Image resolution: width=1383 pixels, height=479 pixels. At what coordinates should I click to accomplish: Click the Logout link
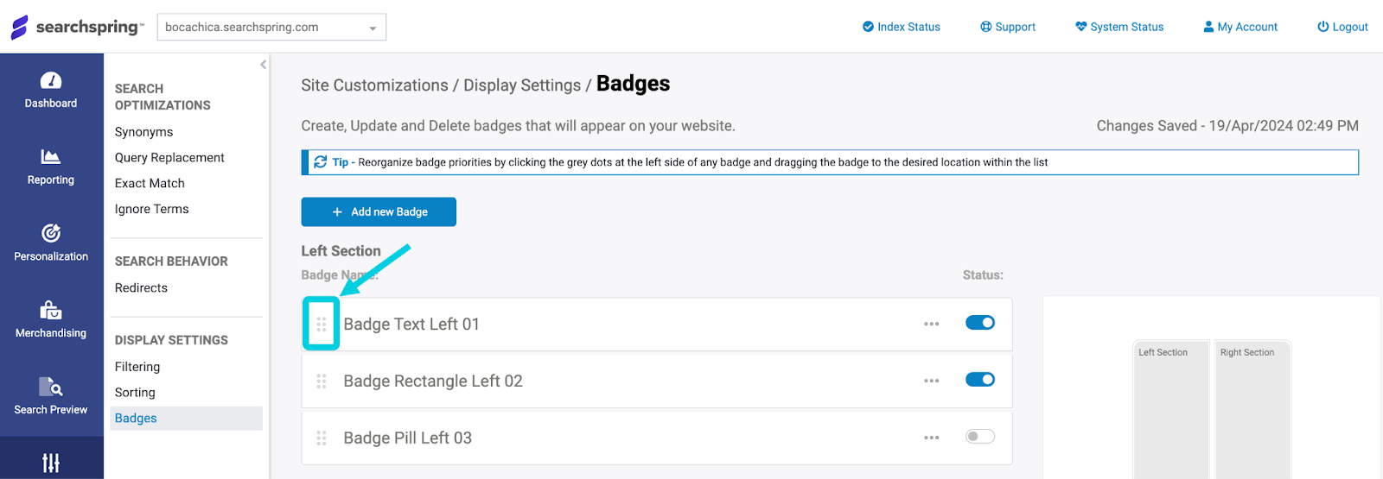pos(1342,27)
